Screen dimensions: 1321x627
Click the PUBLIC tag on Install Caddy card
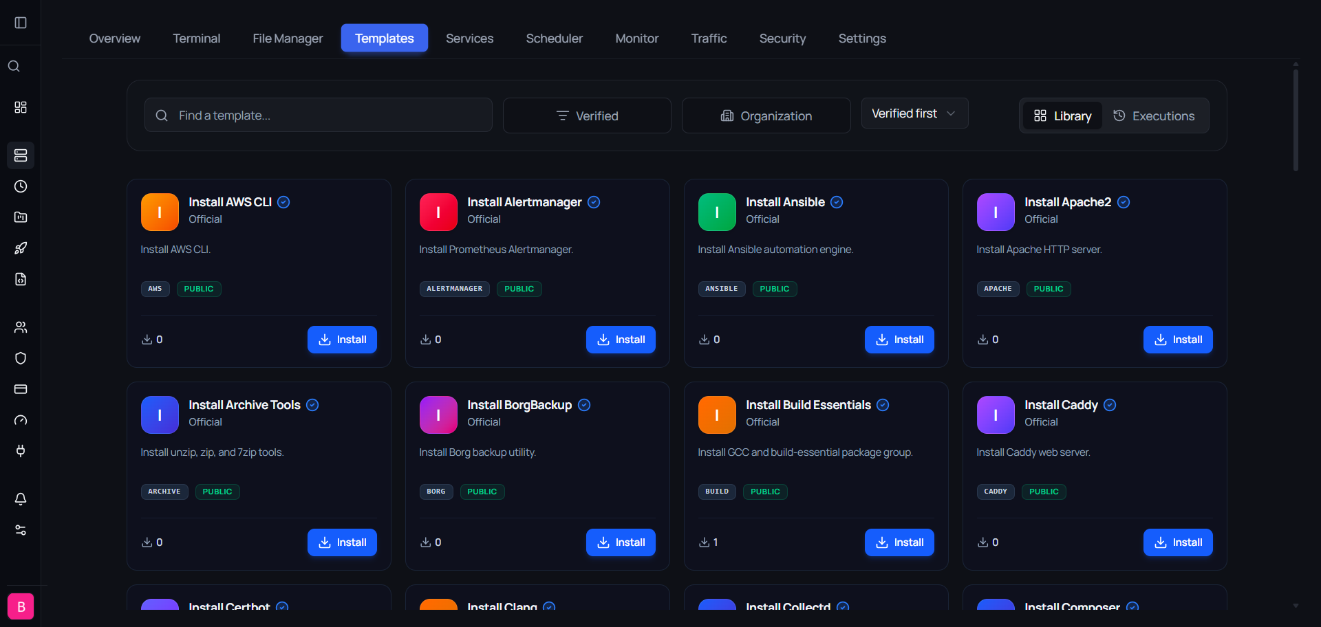1044,492
